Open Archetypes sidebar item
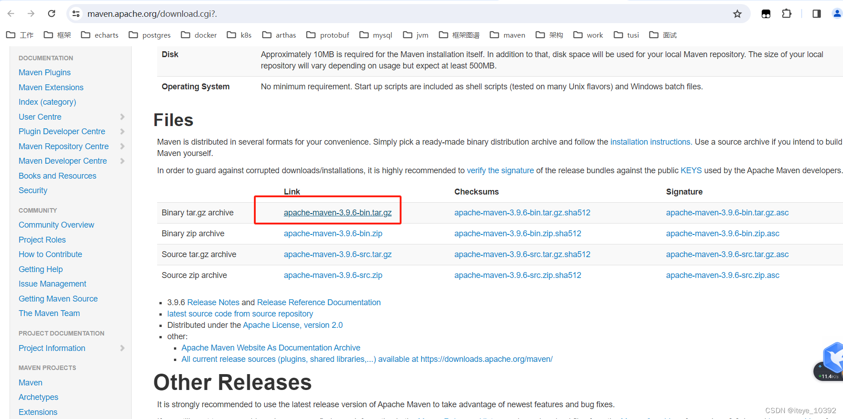 (38, 397)
